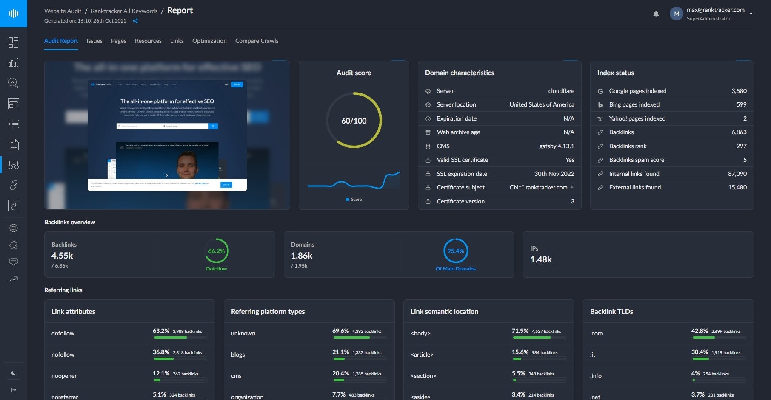The width and height of the screenshot is (771, 400).
Task: Click the CMS row icon
Action: pos(428,146)
